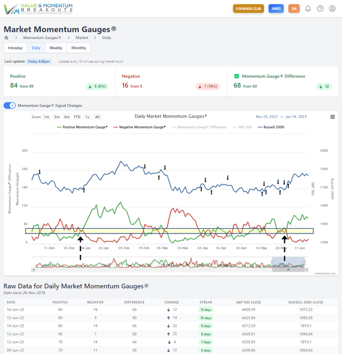Click the navigator scrollbar left arrow
This screenshot has height=354, width=342.
click(34, 270)
